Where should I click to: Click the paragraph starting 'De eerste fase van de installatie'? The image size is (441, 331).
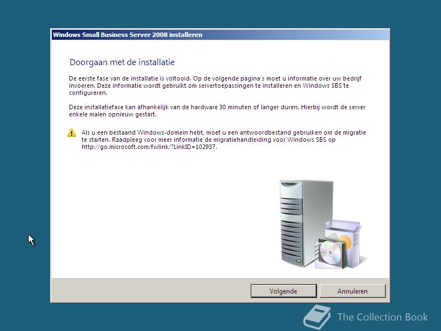point(215,86)
